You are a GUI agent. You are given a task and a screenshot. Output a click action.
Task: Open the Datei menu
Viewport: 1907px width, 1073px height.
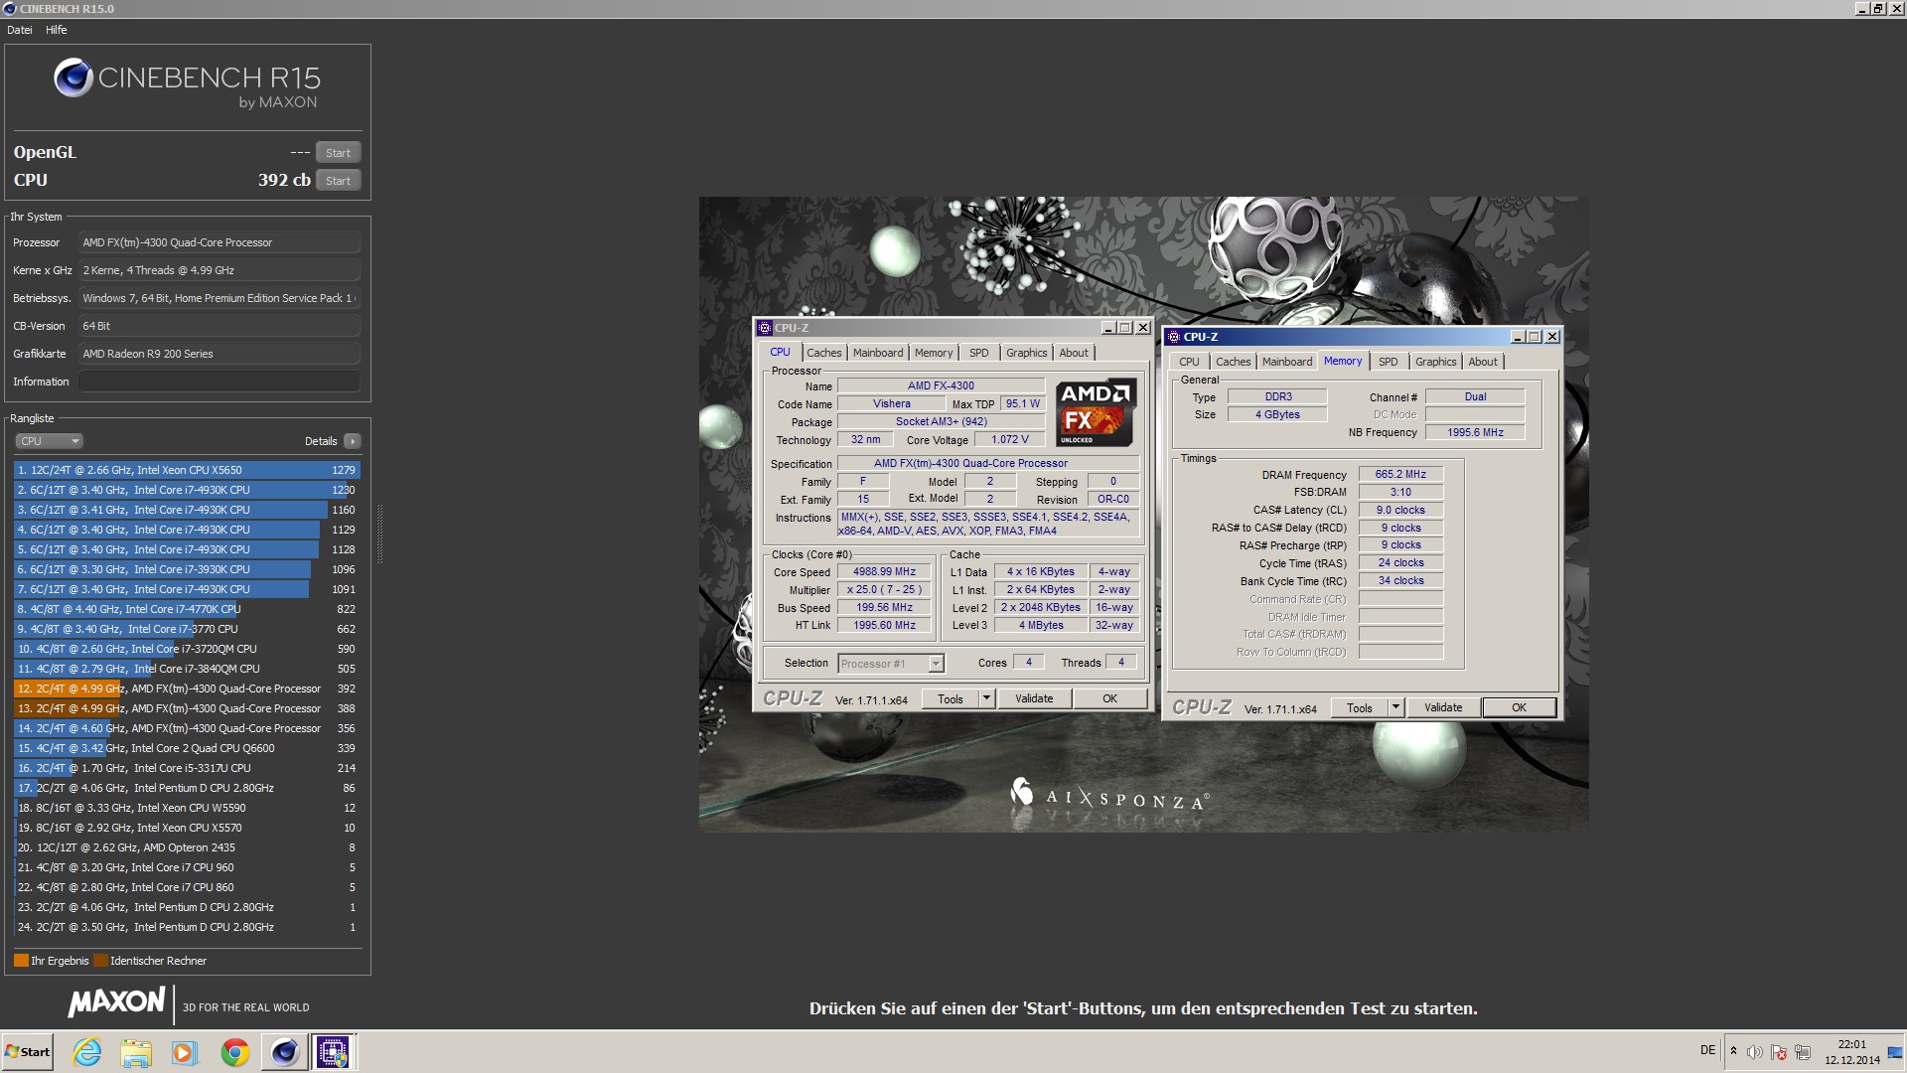[20, 30]
